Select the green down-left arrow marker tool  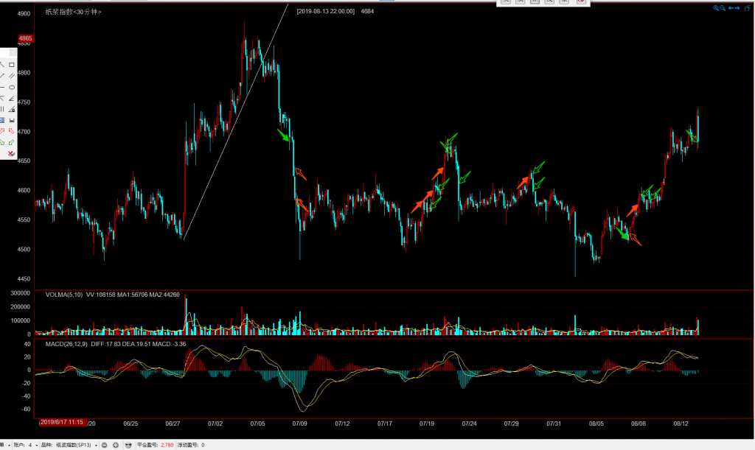[x=12, y=141]
